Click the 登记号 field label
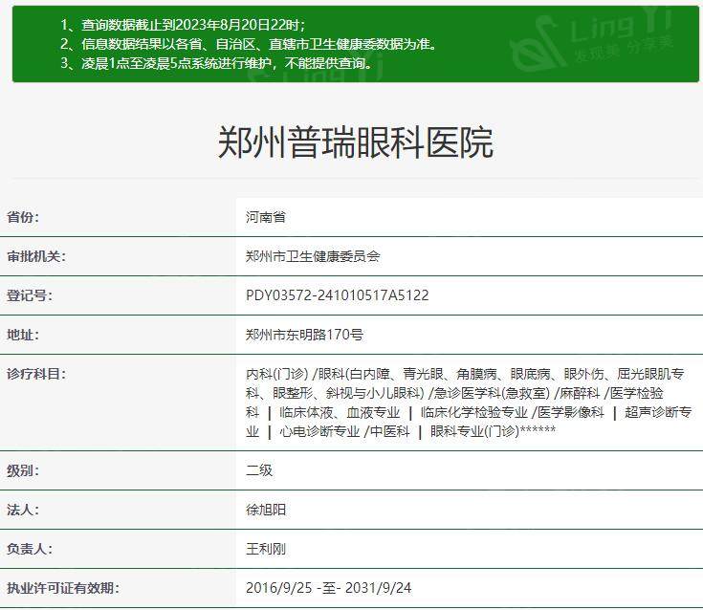703x610 pixels. click(x=29, y=295)
